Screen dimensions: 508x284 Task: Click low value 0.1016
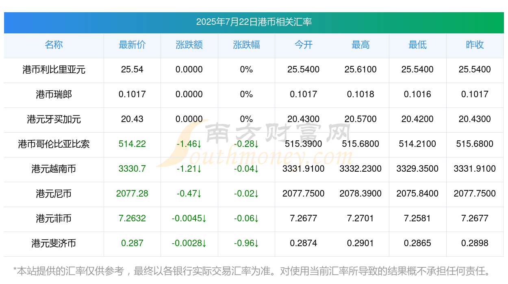[417, 94]
